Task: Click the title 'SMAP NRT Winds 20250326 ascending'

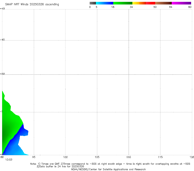Action: [x=32, y=4]
